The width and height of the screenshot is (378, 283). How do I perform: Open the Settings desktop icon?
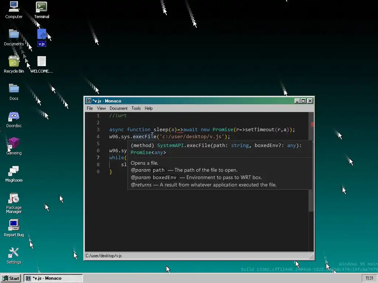tap(14, 255)
